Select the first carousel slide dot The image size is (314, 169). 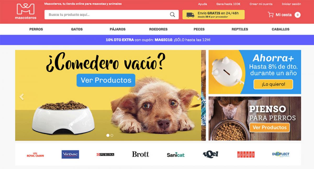108,135
